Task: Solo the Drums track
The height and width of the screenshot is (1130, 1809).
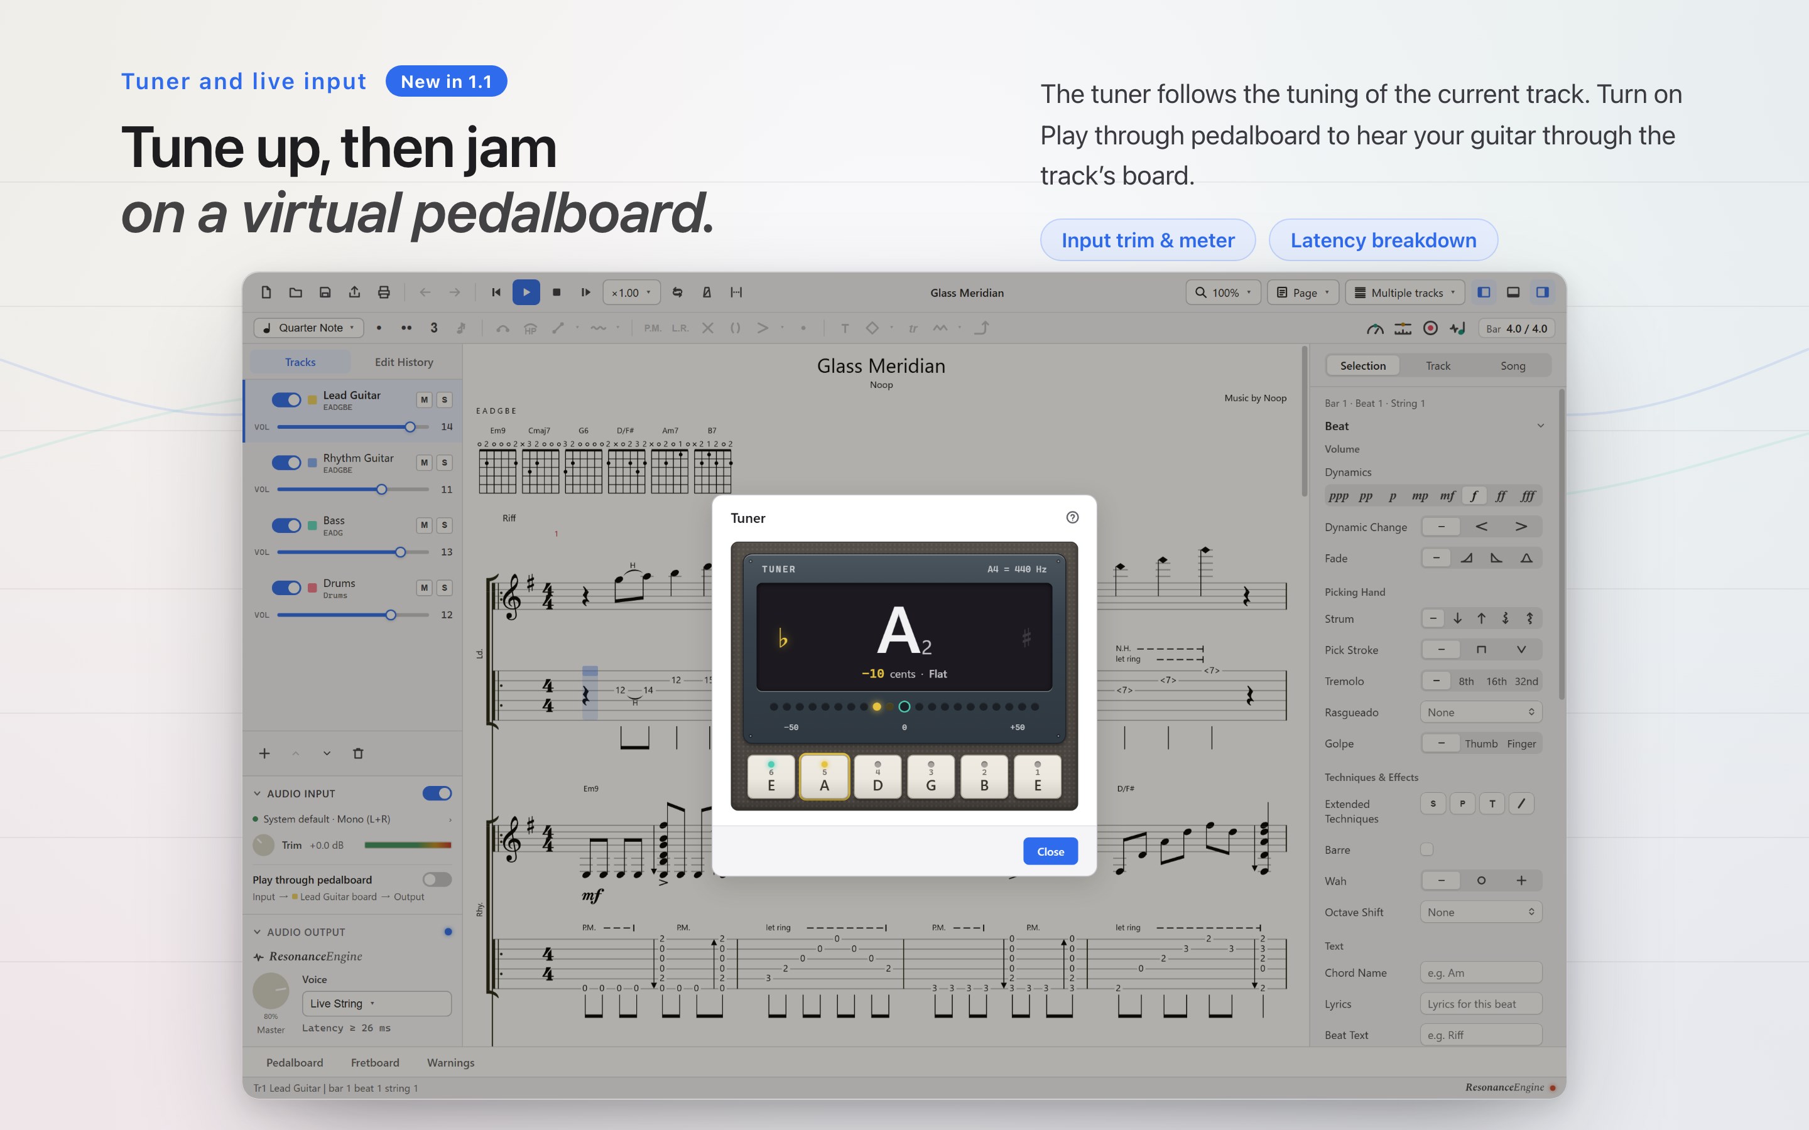Action: pyautogui.click(x=445, y=588)
